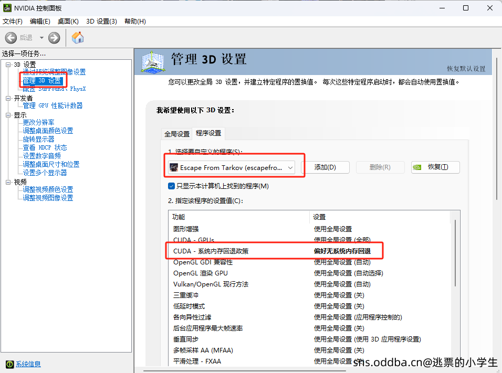Select 通过预览调整图像设置 in tree
Image resolution: width=502 pixels, height=373 pixels.
click(54, 72)
